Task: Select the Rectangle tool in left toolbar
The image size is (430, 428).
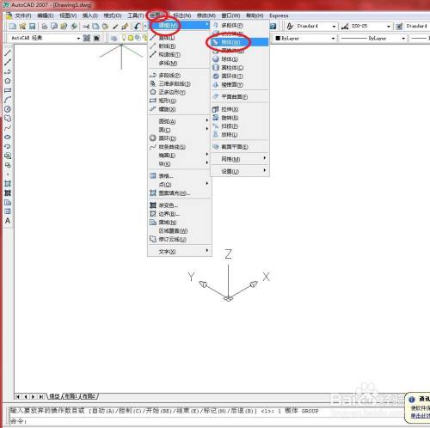Action: click(x=8, y=90)
